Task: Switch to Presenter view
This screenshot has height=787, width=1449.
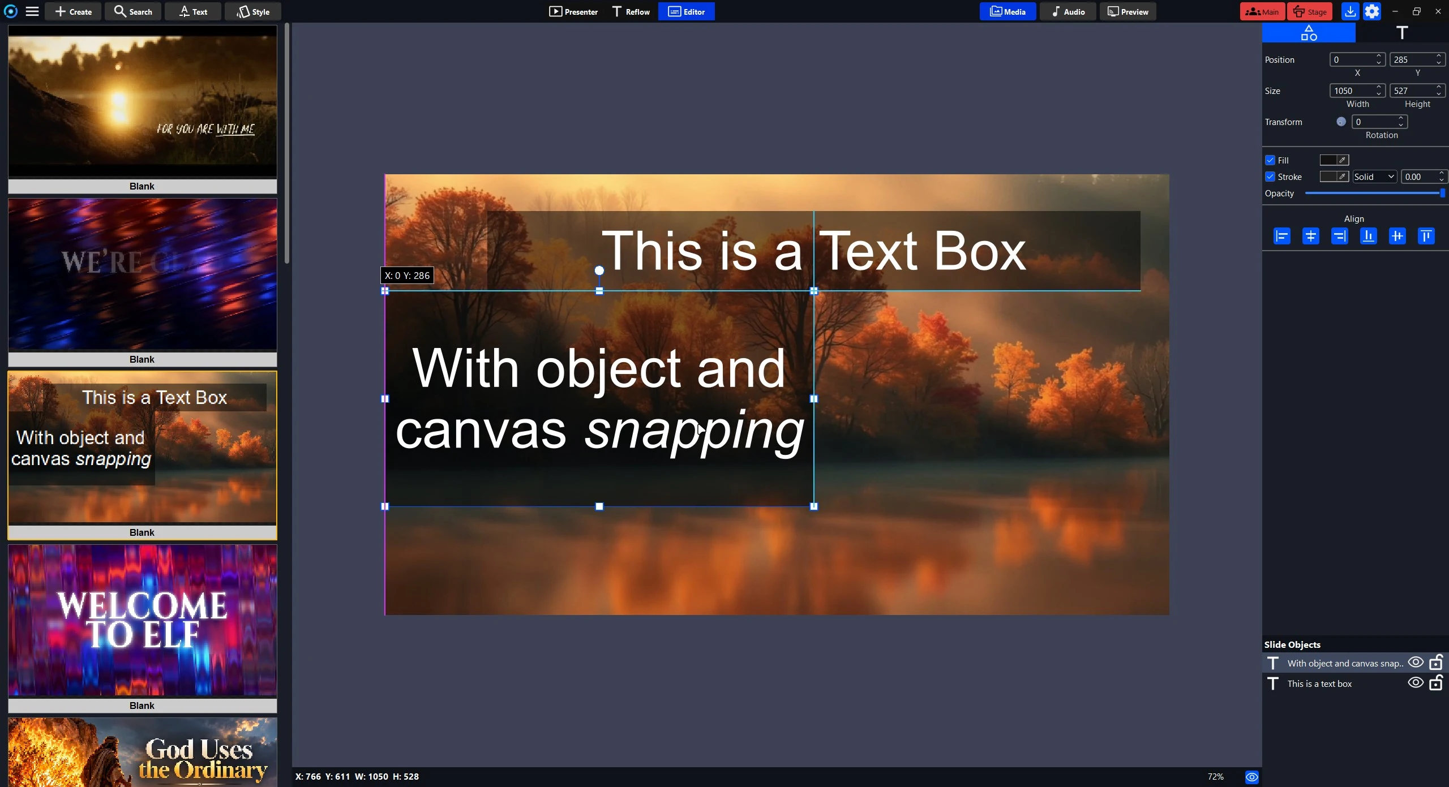Action: coord(573,11)
